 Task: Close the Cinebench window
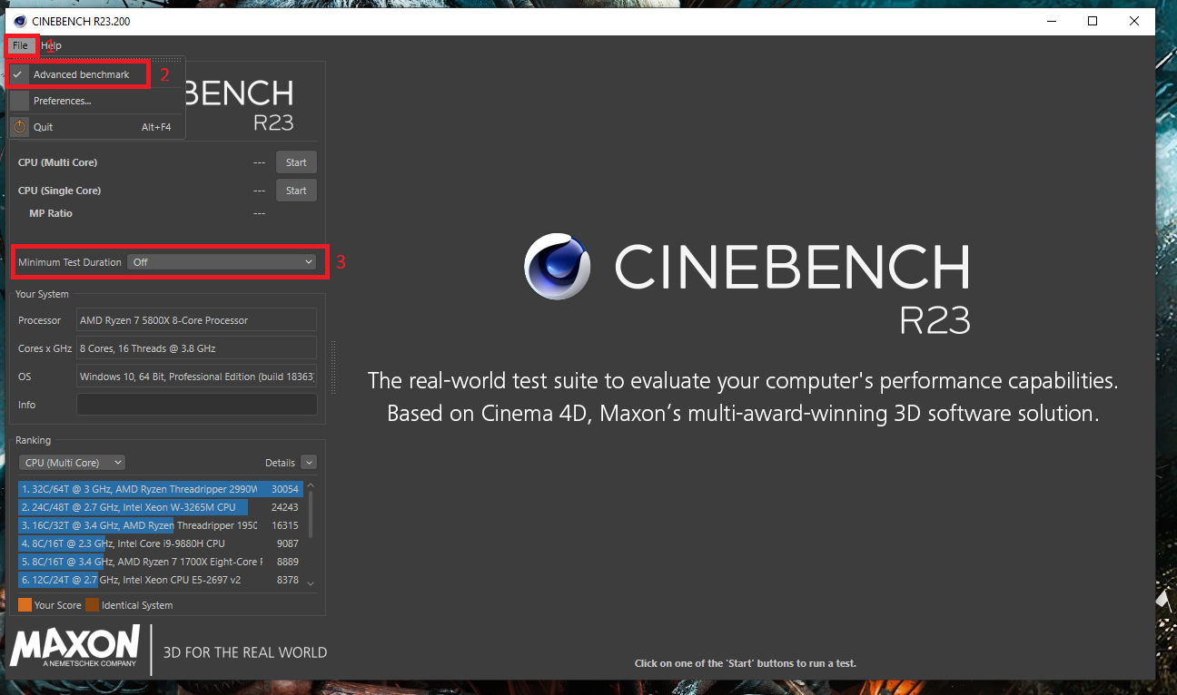click(1134, 21)
